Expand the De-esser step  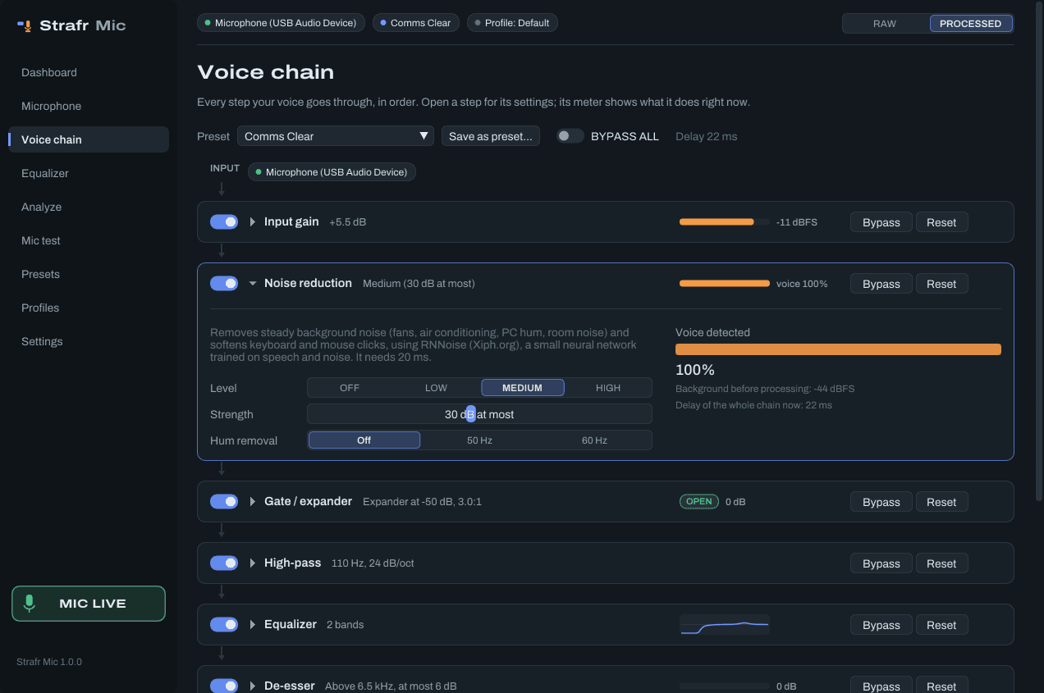(x=253, y=686)
